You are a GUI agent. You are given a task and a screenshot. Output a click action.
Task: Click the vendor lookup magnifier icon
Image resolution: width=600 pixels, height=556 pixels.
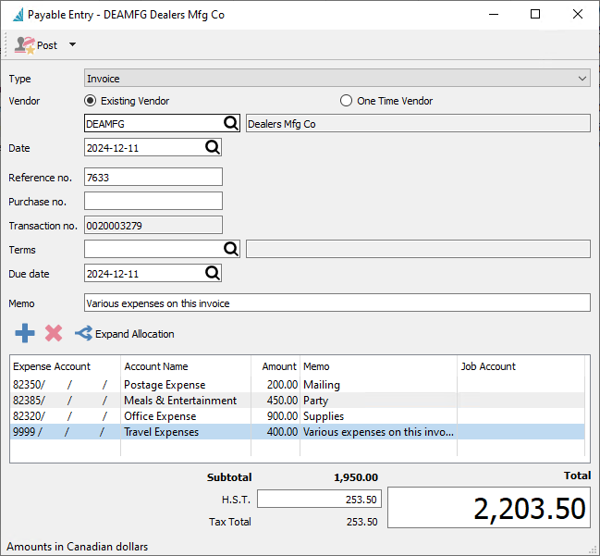coord(231,123)
